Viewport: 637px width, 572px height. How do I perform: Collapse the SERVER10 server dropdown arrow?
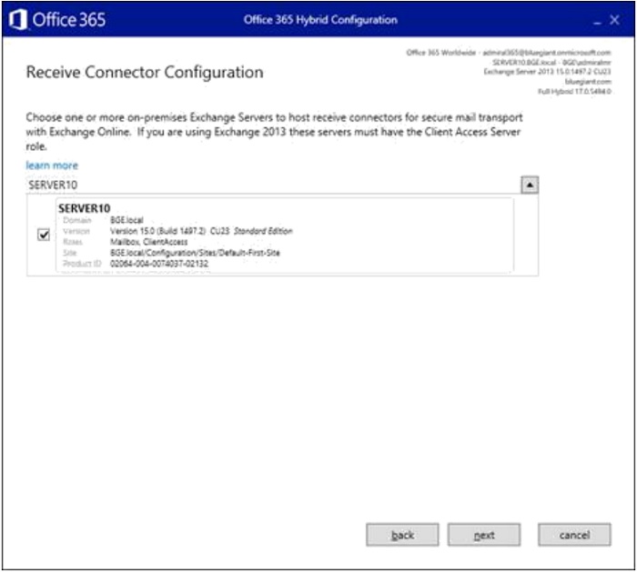530,185
